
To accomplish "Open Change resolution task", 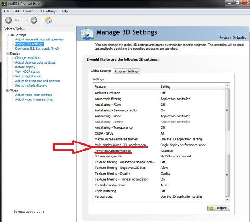I will 28,58.
